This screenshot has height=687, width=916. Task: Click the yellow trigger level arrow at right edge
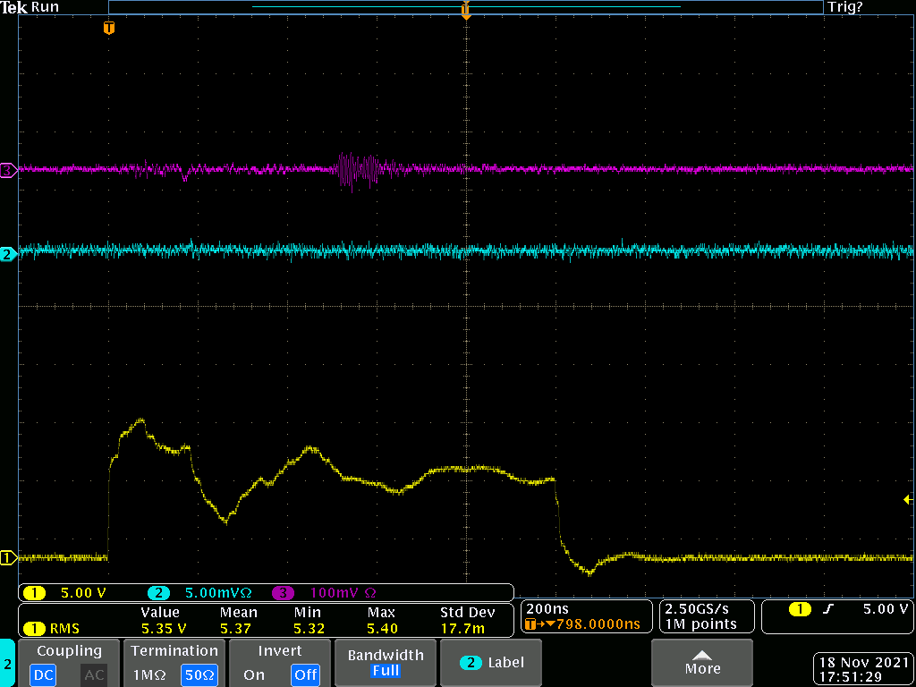tap(907, 499)
